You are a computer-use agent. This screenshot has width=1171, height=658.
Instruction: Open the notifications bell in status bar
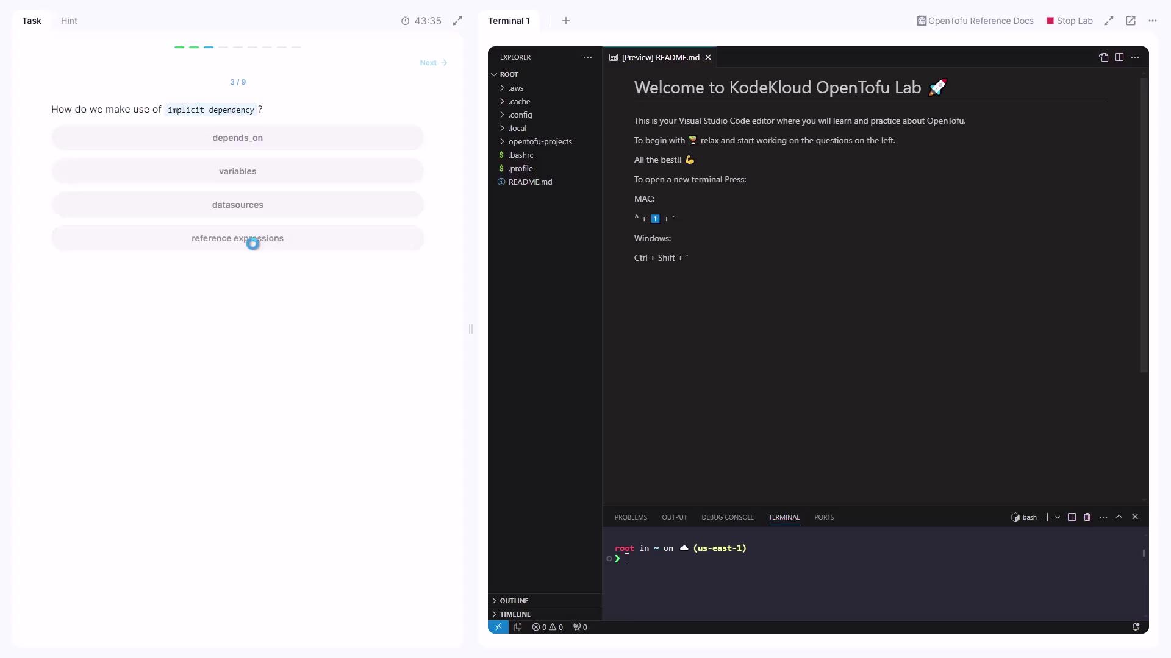1136,627
